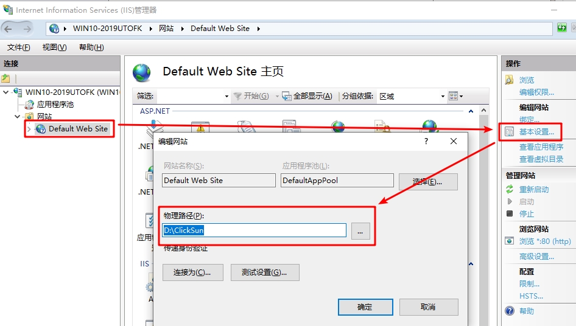The width and height of the screenshot is (576, 326).
Task: Select the 应用程序池 tree node
Action: click(x=55, y=105)
